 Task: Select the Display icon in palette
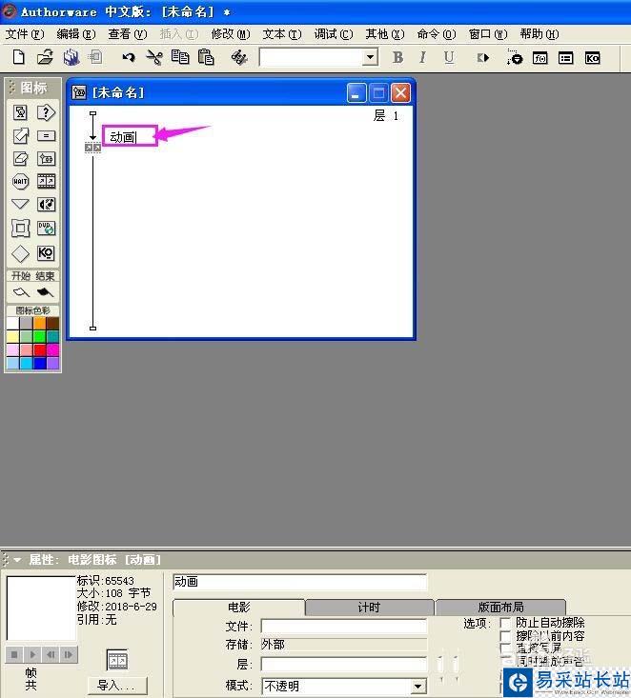pyautogui.click(x=21, y=112)
